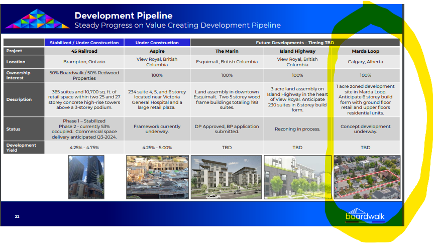The height and width of the screenshot is (243, 434).
Task: Click the '4.25% - 5.00%' yield for Aspire
Action: pos(157,148)
